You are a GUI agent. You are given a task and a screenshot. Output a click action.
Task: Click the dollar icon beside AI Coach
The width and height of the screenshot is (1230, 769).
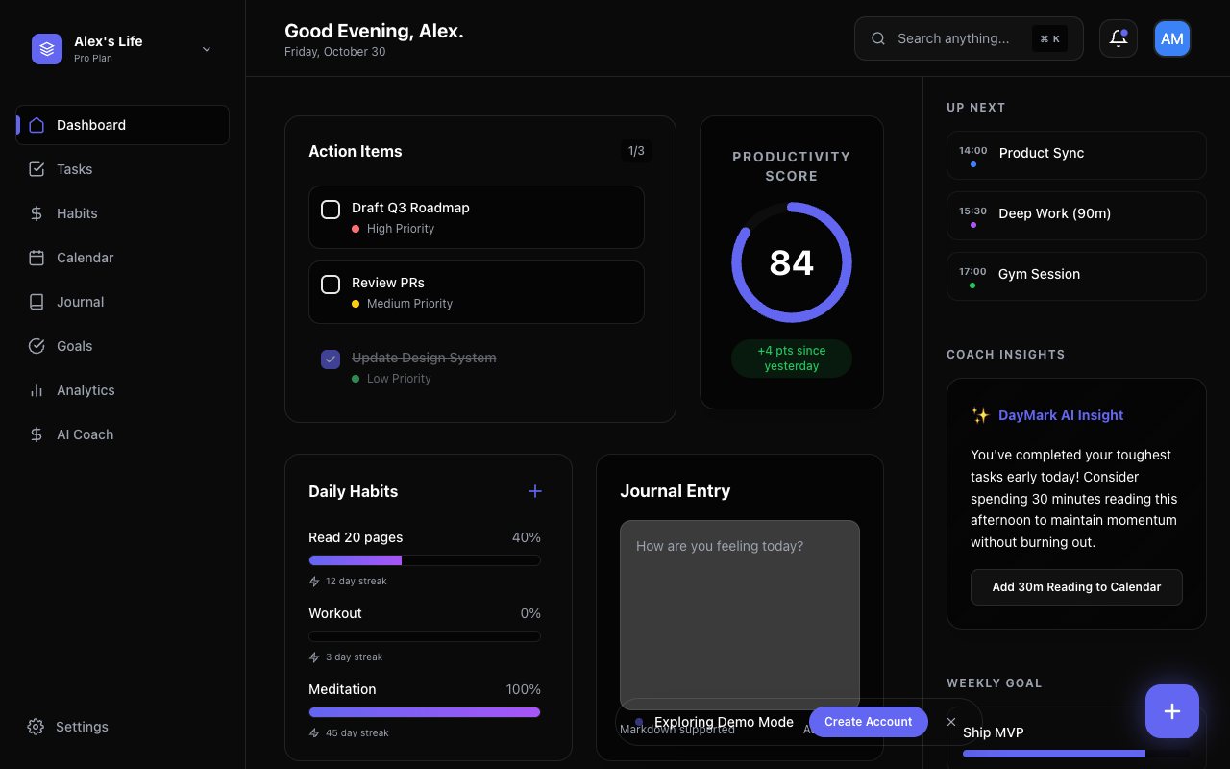click(37, 434)
